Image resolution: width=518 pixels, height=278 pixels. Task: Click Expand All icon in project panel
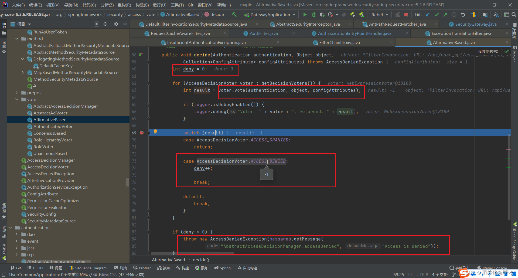click(97, 24)
